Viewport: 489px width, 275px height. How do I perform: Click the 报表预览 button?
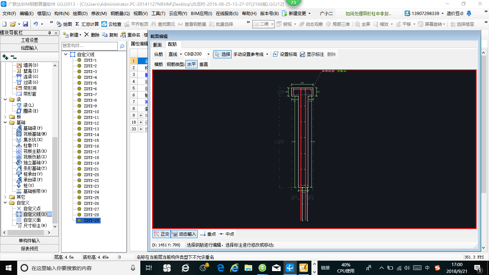(x=29, y=248)
